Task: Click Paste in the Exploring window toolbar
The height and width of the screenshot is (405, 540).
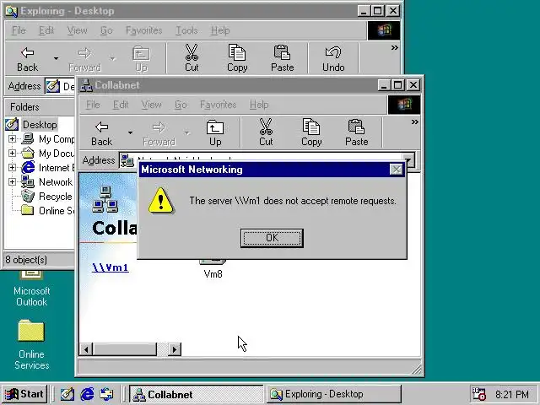Action: point(283,59)
